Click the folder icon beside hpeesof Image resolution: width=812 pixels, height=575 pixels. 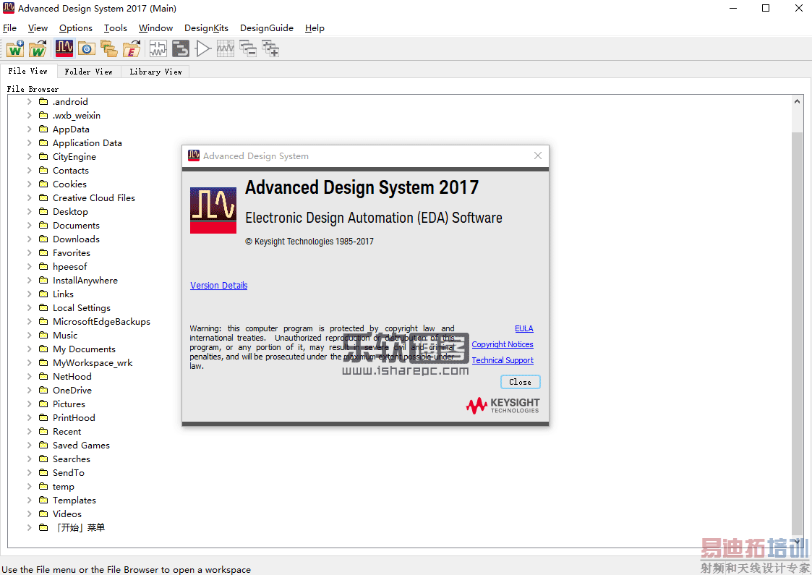(43, 266)
